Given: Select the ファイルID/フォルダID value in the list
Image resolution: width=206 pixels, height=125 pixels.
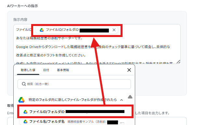Looking at the screenshot, I should tap(73, 112).
